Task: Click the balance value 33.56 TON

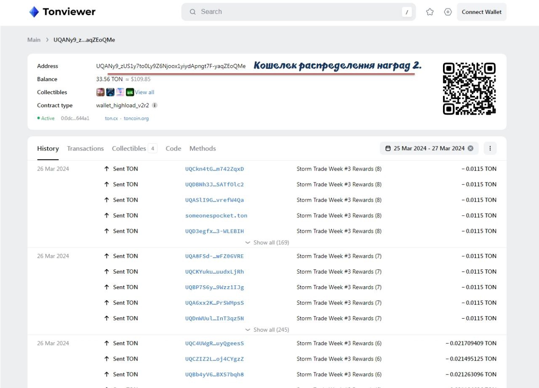Action: pos(109,79)
